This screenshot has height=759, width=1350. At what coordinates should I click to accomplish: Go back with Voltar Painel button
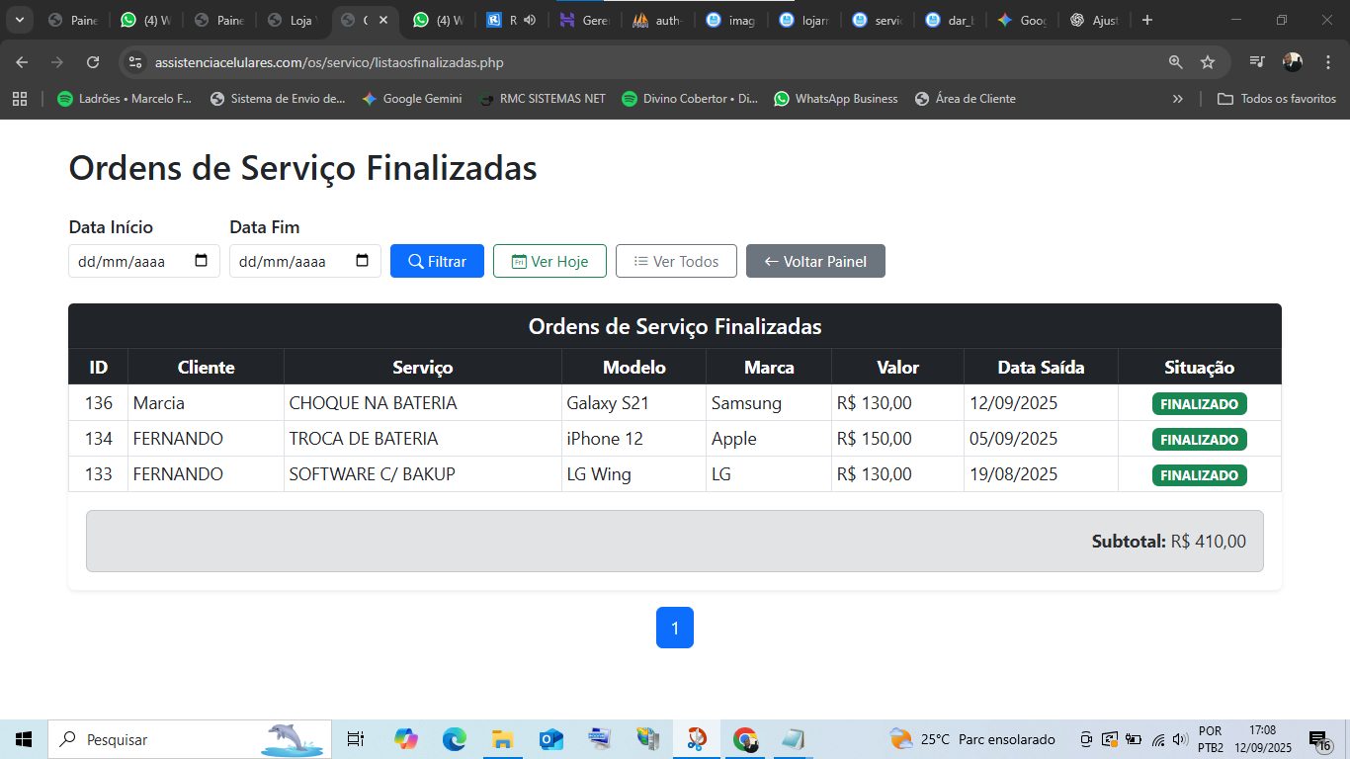(815, 261)
